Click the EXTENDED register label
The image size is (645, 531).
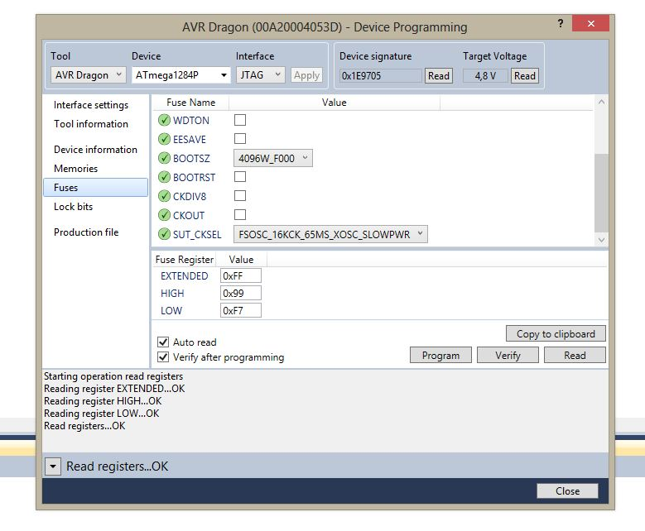tap(185, 275)
